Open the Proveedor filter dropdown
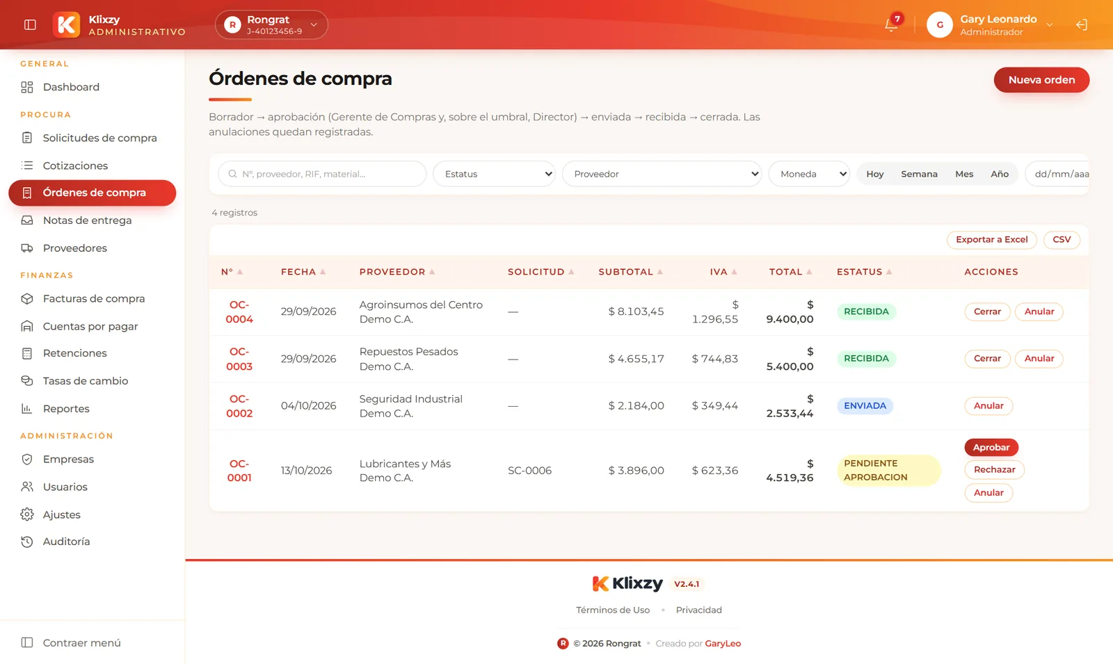Screen dimensions: 1113x664 tap(662, 174)
